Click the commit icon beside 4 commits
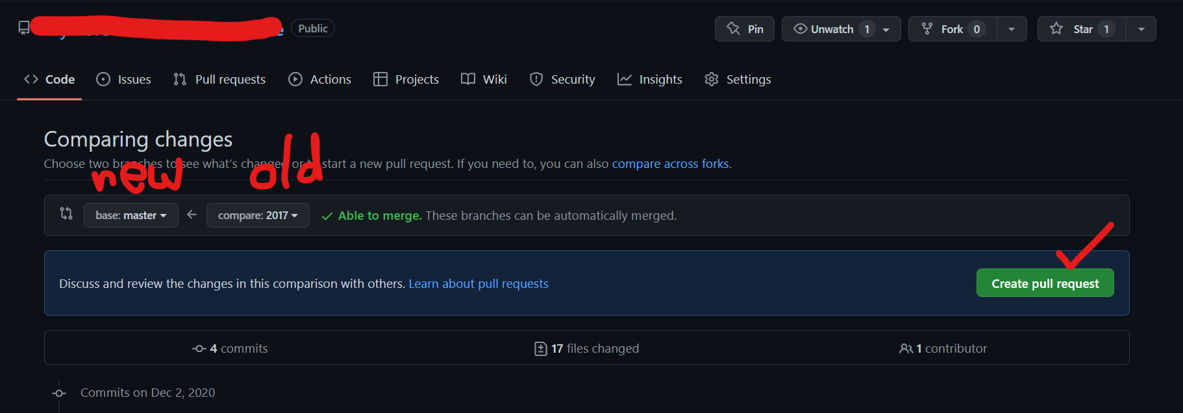 pos(199,349)
